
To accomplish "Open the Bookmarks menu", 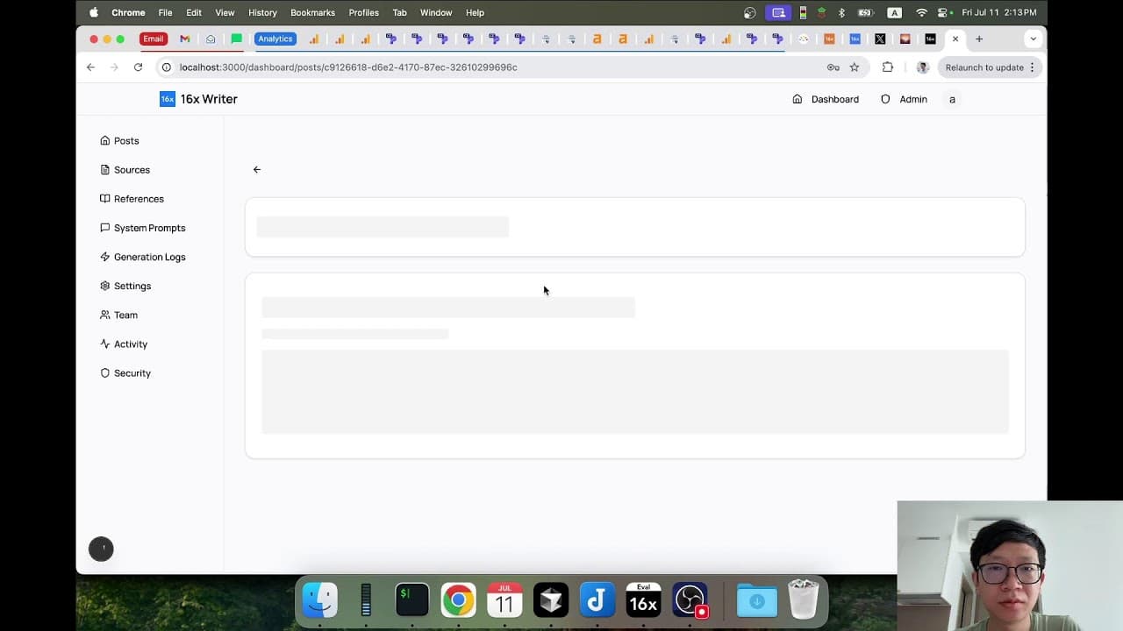I will [x=312, y=12].
